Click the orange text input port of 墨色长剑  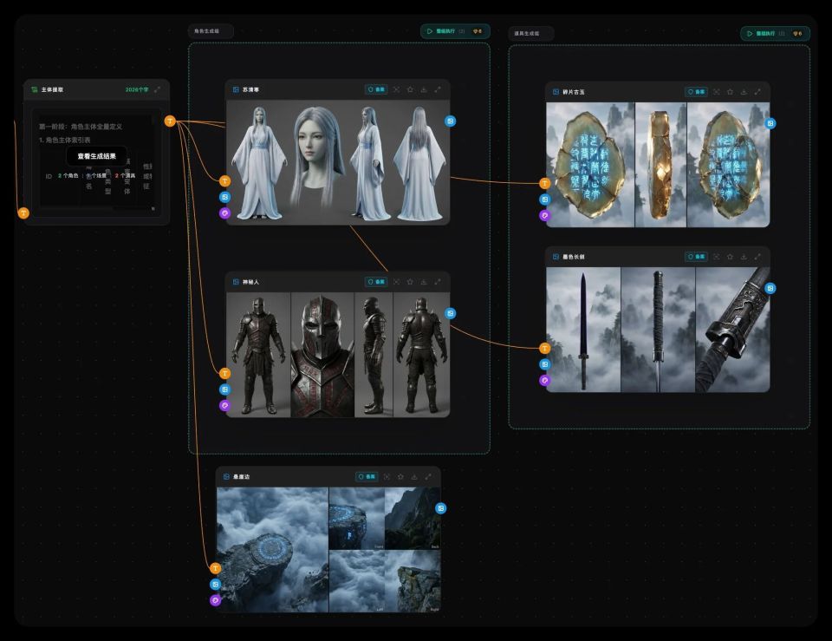click(x=545, y=348)
